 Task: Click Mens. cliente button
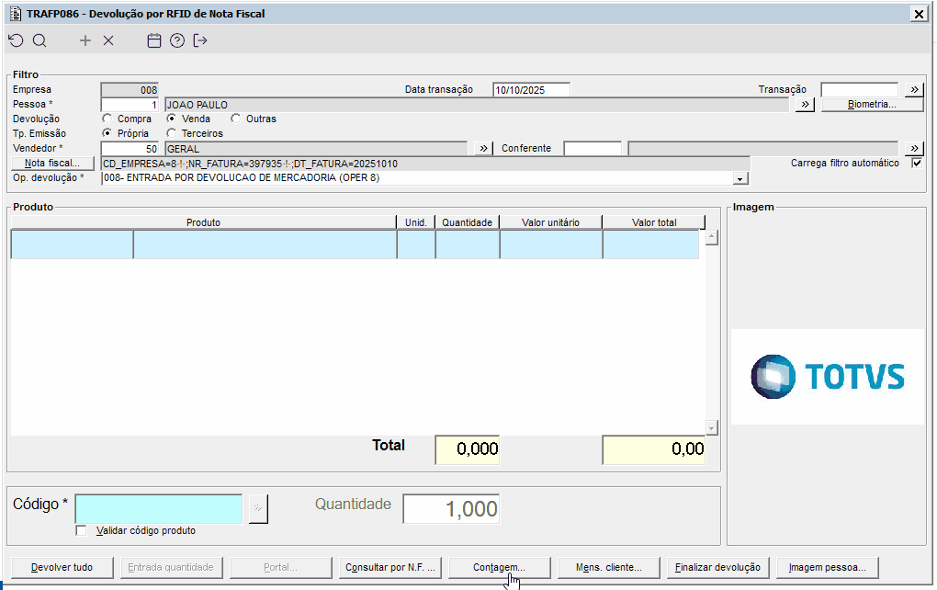pyautogui.click(x=608, y=567)
